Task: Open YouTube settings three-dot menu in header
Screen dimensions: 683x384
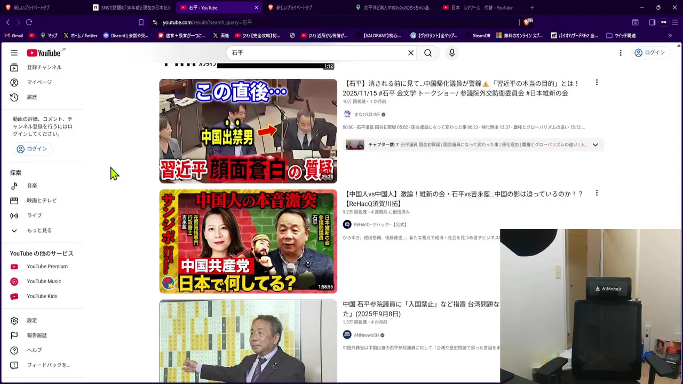Action: 621,53
